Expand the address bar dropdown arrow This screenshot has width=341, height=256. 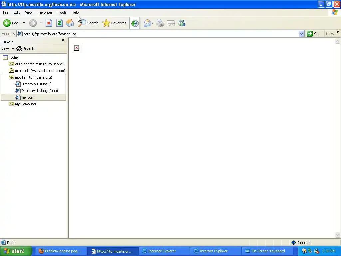301,34
